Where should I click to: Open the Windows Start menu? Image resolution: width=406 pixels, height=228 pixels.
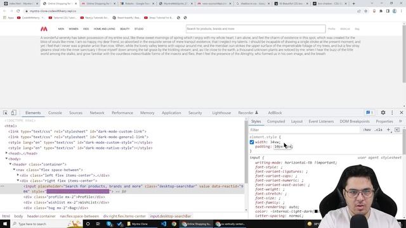click(x=5, y=224)
